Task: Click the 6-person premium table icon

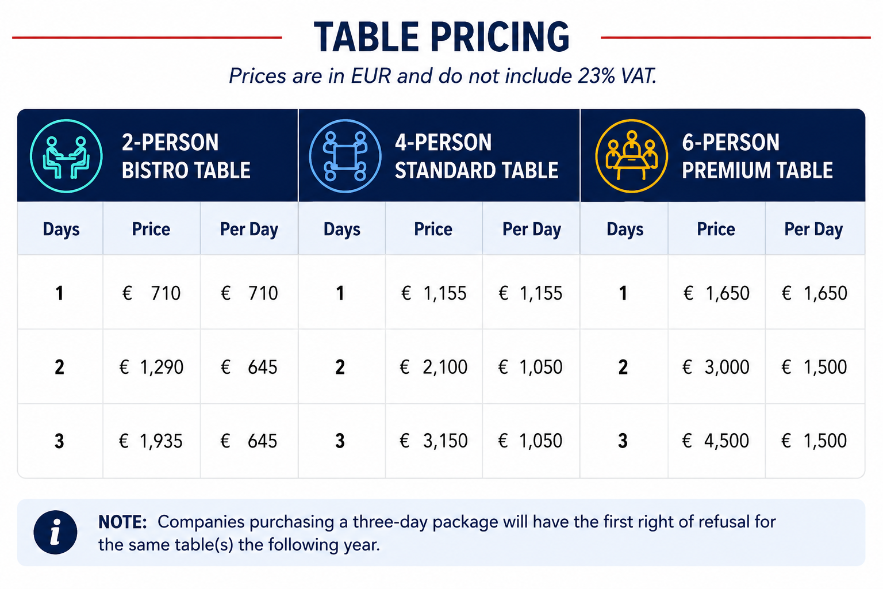Action: 632,156
